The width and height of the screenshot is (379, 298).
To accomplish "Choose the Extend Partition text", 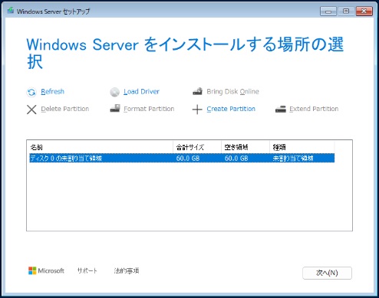I will tap(314, 109).
